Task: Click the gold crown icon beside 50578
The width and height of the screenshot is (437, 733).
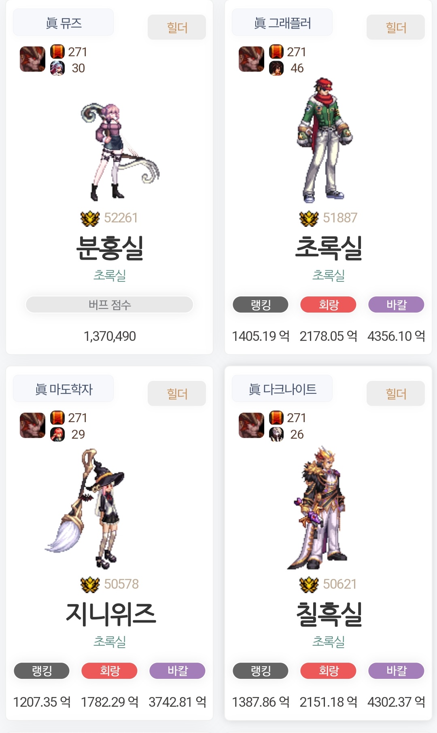Action: [90, 584]
